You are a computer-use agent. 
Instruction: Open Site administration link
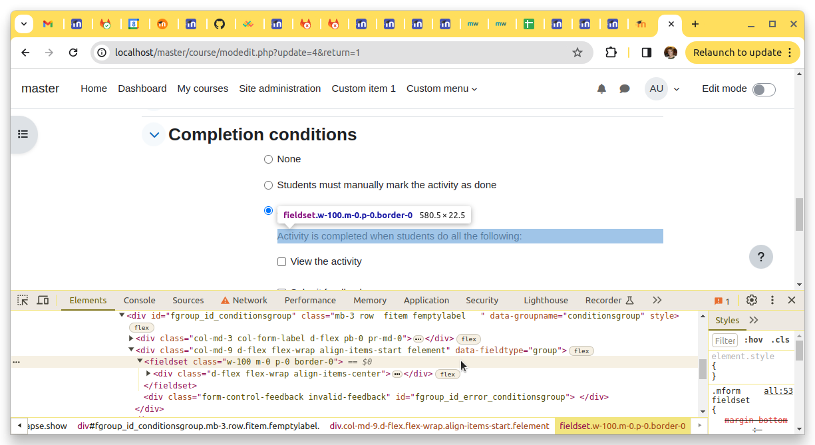click(x=280, y=88)
